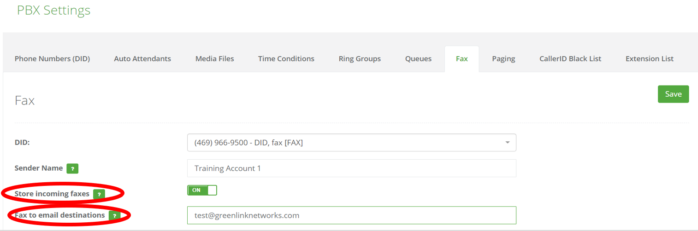
Task: Open the Paging tab
Action: pyautogui.click(x=503, y=59)
